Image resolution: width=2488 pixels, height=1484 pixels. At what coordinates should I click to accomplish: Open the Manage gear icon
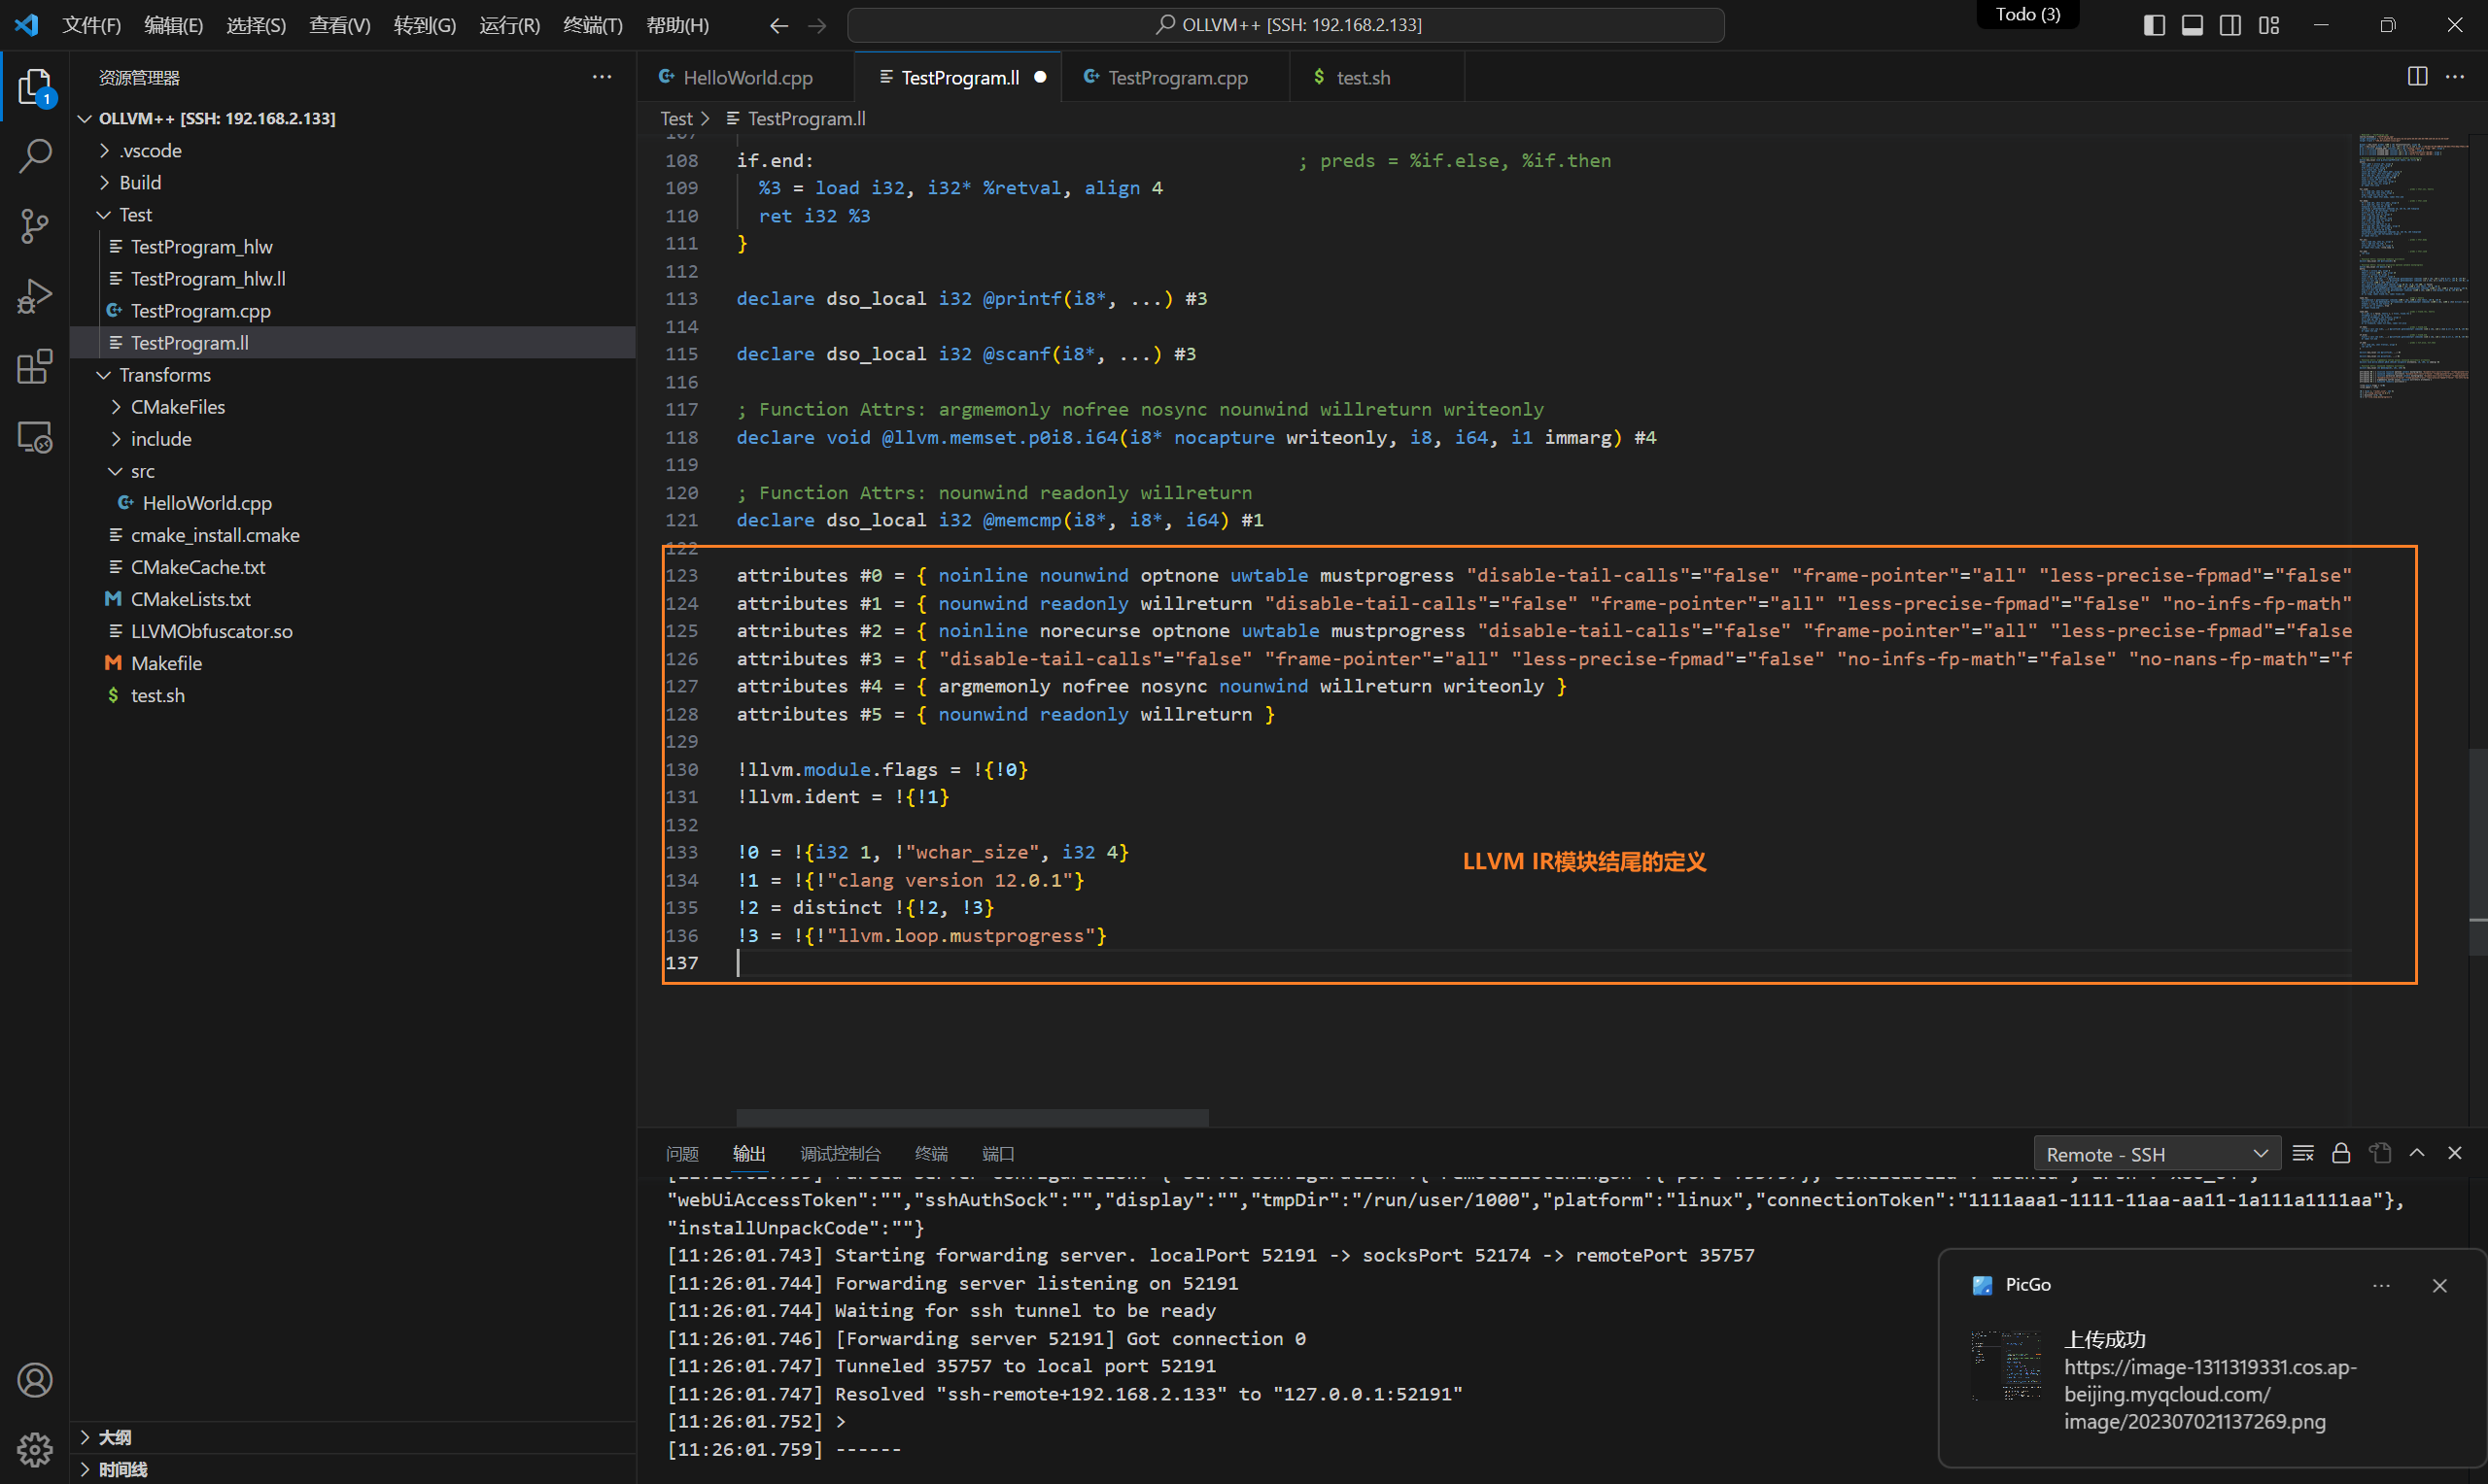pyautogui.click(x=35, y=1449)
